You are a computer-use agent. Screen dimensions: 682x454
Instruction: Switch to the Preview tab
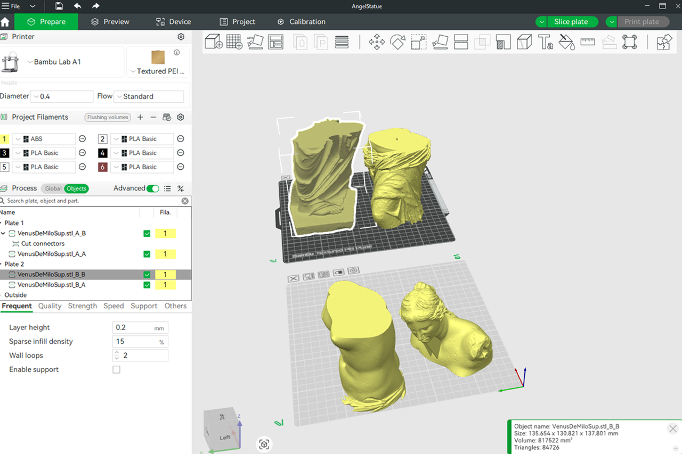110,22
